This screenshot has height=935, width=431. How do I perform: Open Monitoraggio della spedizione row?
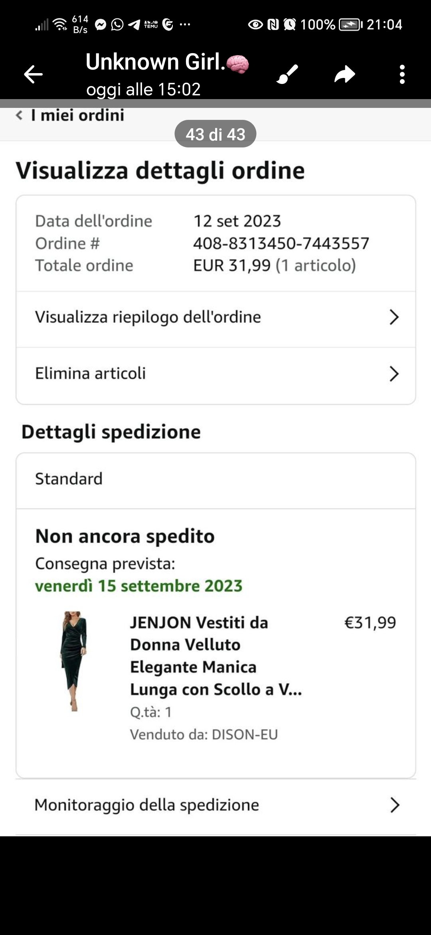coord(147,805)
